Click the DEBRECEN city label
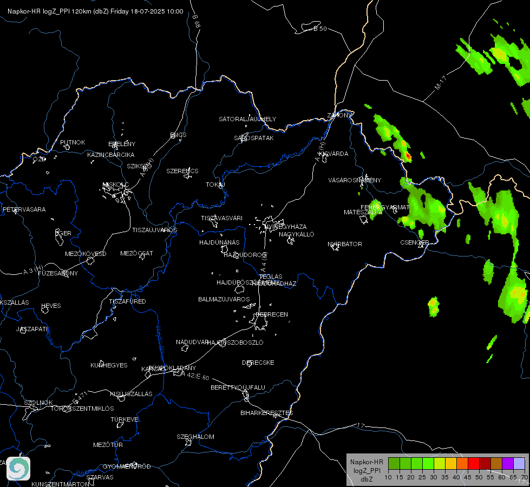The width and height of the screenshot is (530, 487). pos(272,314)
